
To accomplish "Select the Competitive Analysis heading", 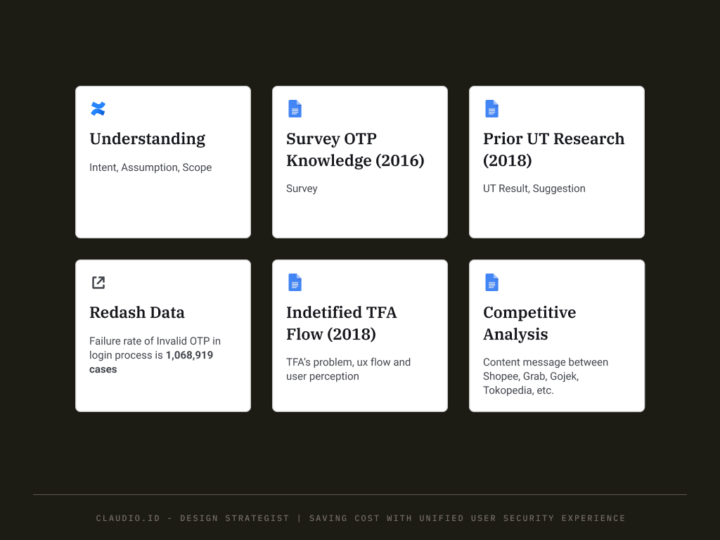I will 529,323.
